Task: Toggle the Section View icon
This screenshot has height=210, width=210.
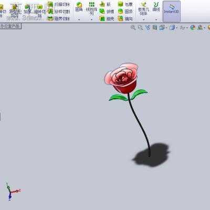Action: [155, 27]
